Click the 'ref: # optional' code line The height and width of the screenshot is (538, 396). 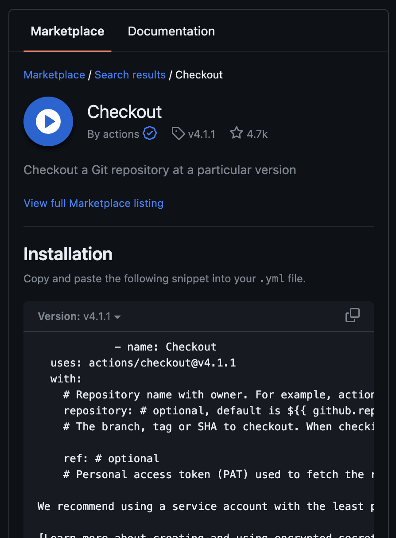[x=112, y=459]
